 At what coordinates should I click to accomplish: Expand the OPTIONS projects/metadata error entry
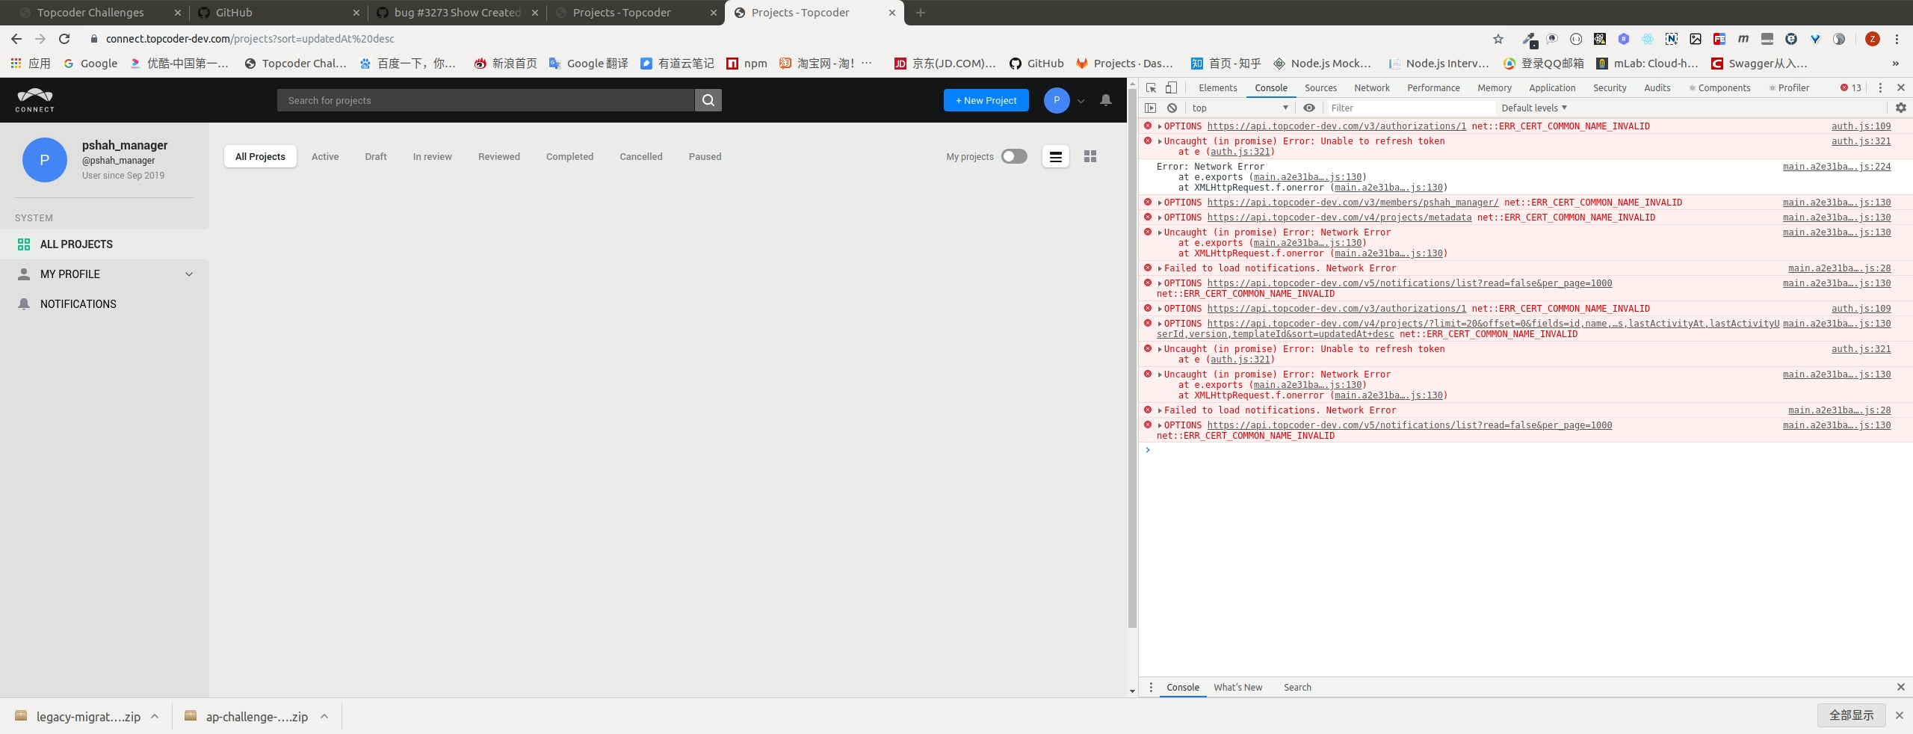(x=1160, y=218)
